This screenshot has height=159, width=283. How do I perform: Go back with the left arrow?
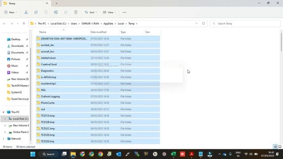tap(4, 23)
